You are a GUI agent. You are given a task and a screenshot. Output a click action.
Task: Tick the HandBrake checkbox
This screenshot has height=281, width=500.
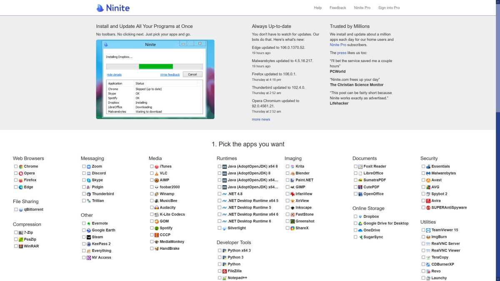152,249
